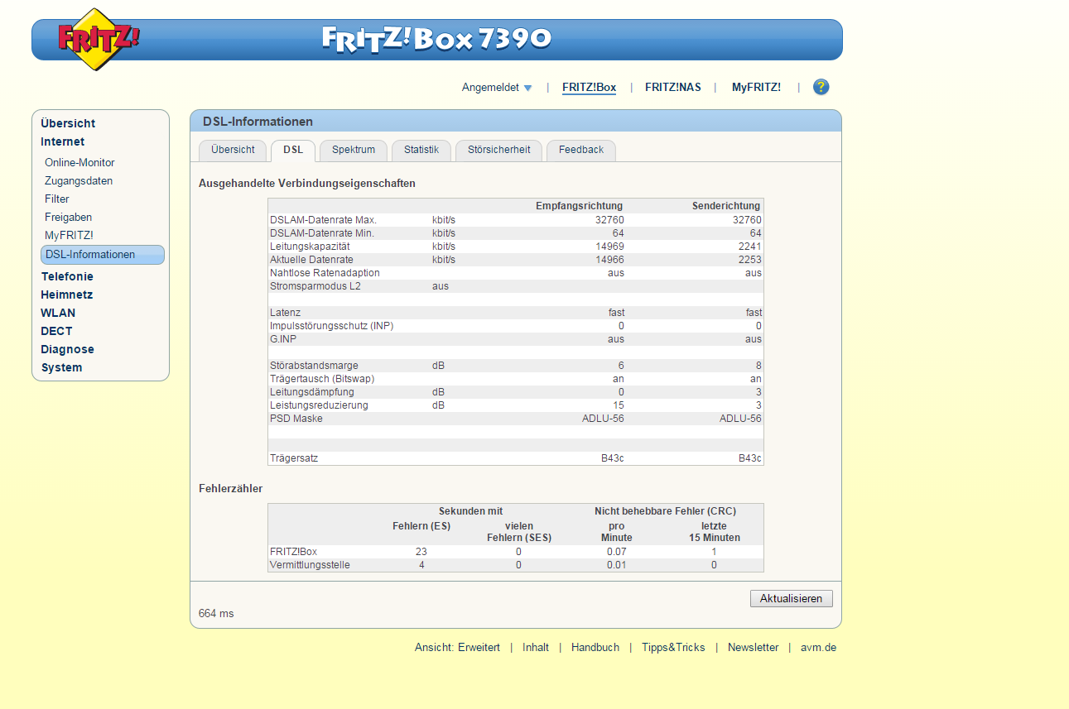Viewport: 1069px width, 709px height.
Task: Open Übersicht in the sidebar menu
Action: [68, 123]
